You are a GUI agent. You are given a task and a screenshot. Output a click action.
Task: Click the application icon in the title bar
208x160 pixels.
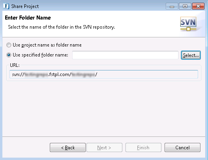(x=6, y=6)
